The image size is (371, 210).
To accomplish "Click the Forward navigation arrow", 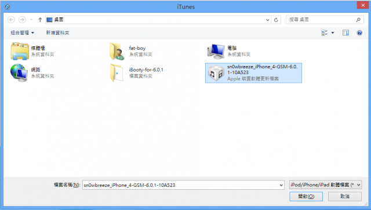I will [22, 20].
